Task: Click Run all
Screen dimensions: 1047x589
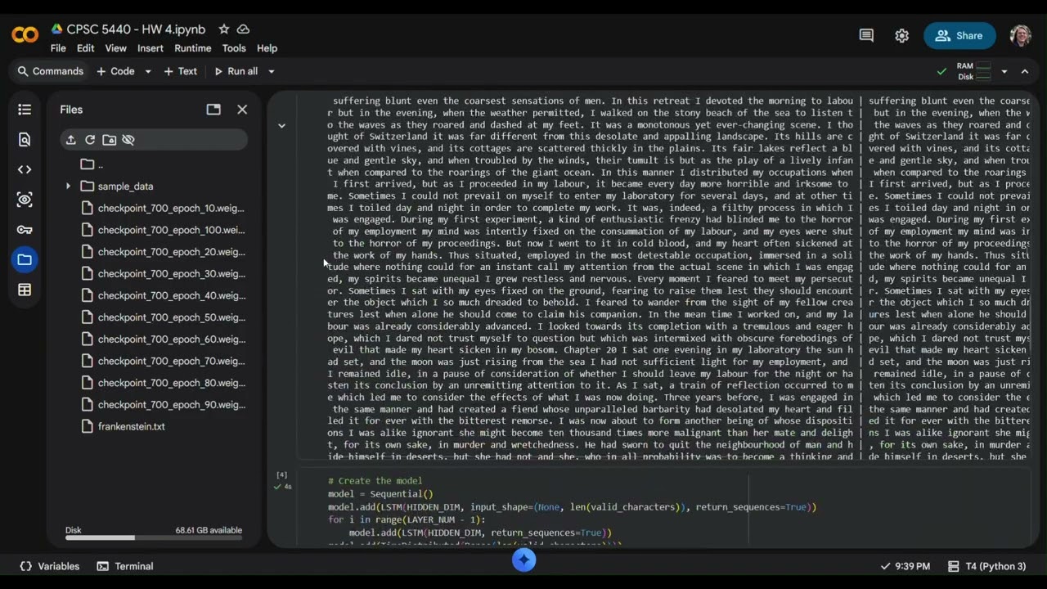Action: (236, 71)
